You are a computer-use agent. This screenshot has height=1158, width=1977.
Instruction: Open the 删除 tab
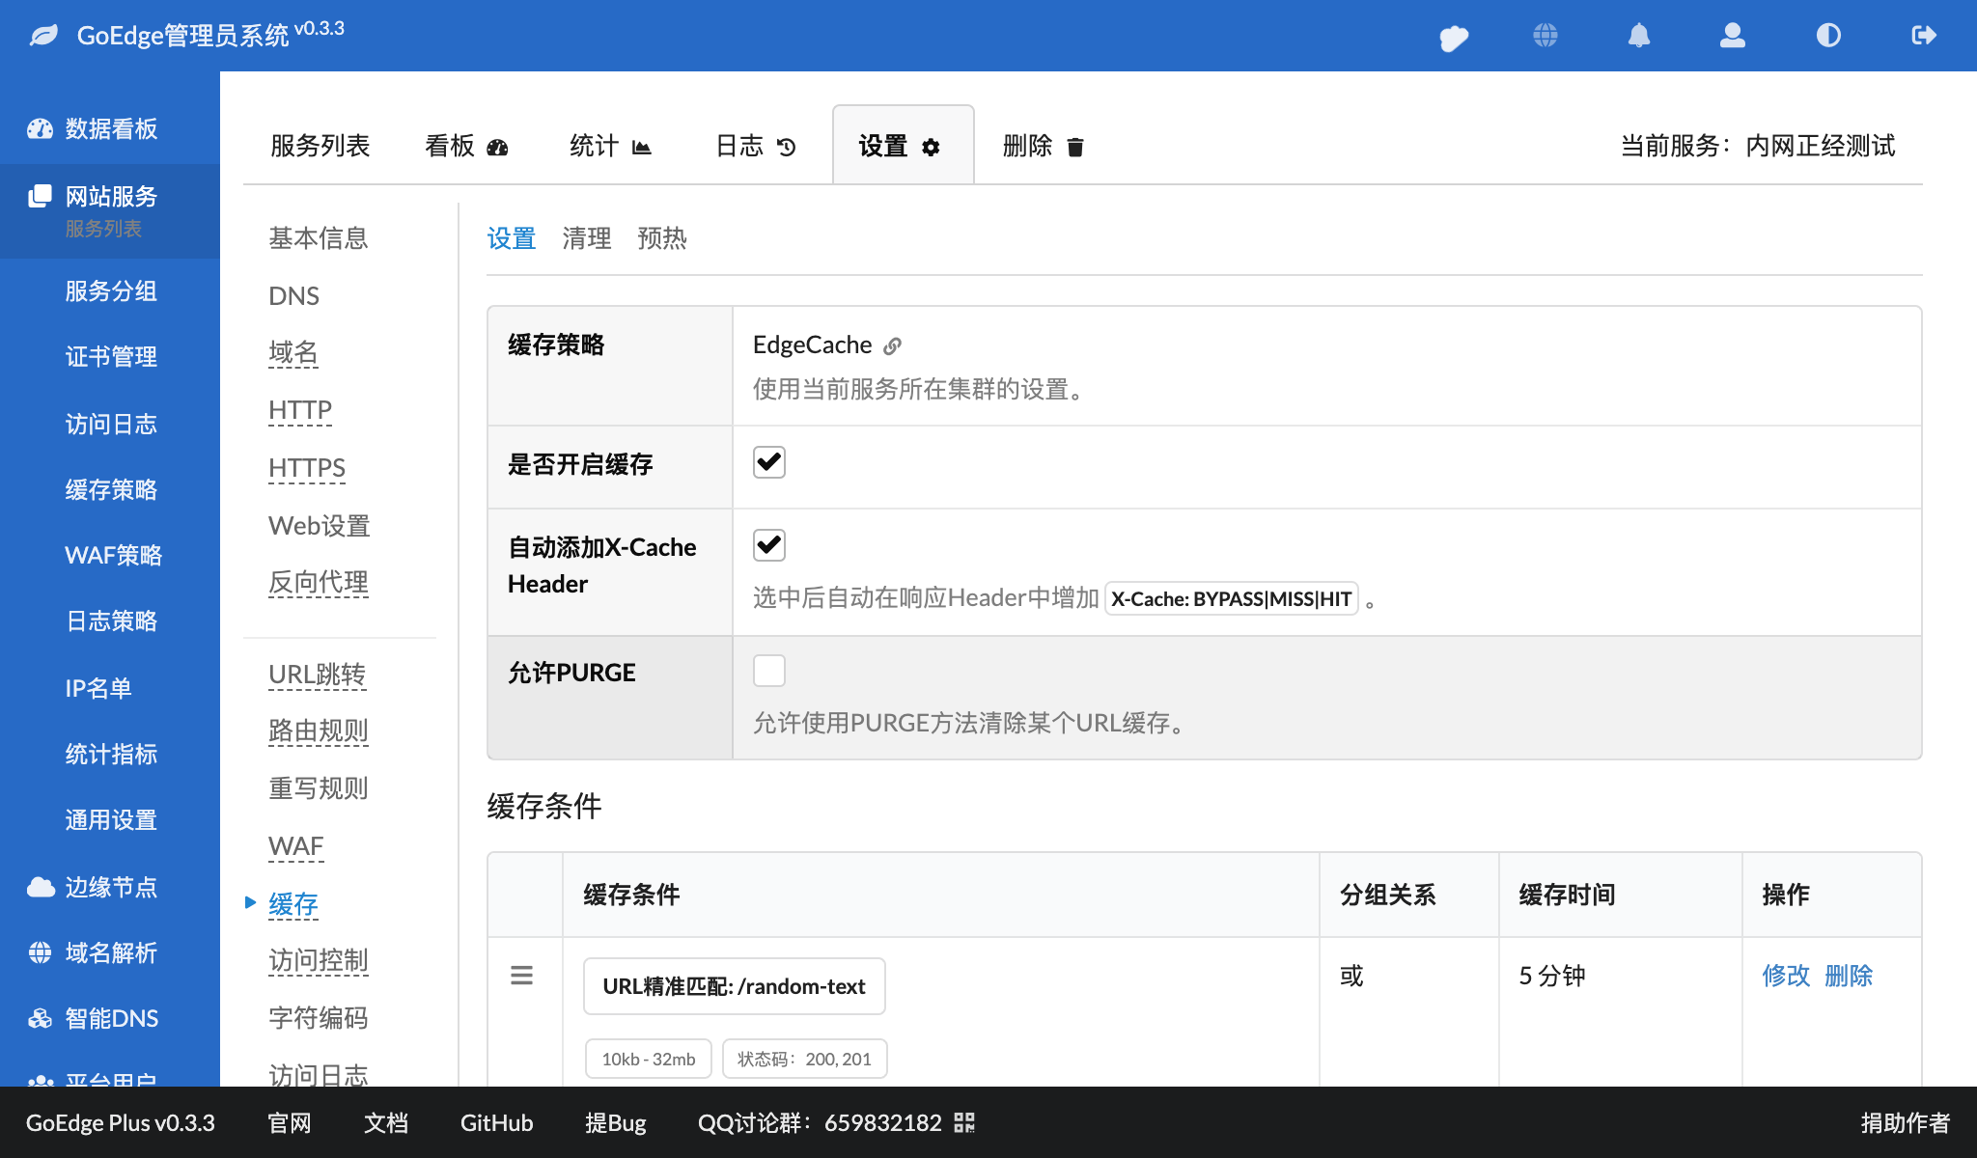click(1044, 146)
